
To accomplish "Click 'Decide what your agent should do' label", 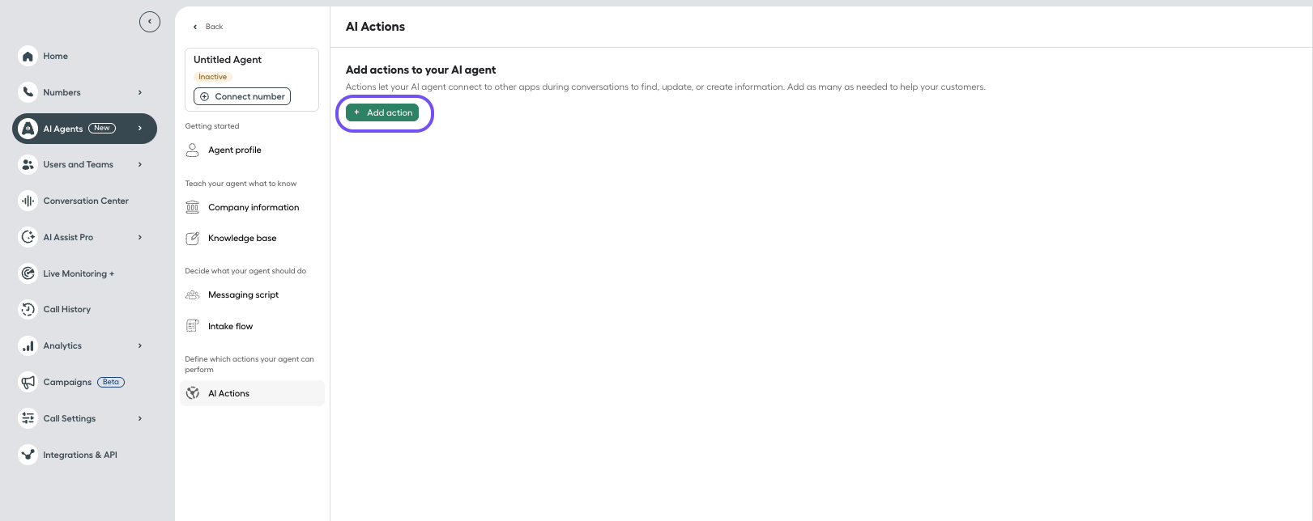I will (245, 271).
